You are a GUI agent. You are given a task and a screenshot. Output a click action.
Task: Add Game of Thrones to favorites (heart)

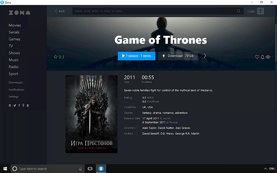(257, 57)
